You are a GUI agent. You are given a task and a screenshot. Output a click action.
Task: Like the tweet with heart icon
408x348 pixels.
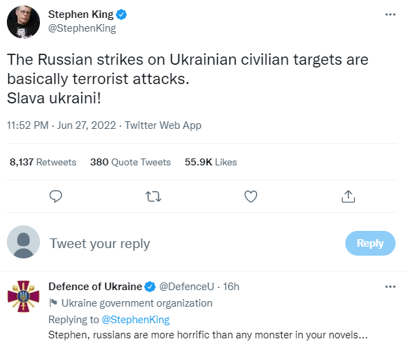click(x=251, y=196)
